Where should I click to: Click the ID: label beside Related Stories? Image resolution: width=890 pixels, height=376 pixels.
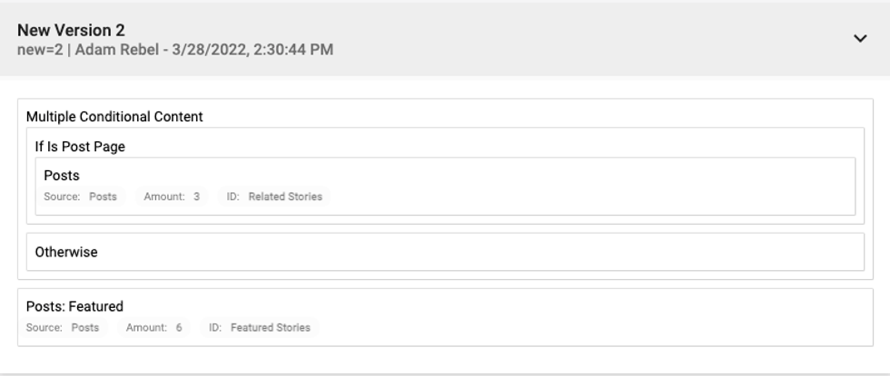point(233,197)
